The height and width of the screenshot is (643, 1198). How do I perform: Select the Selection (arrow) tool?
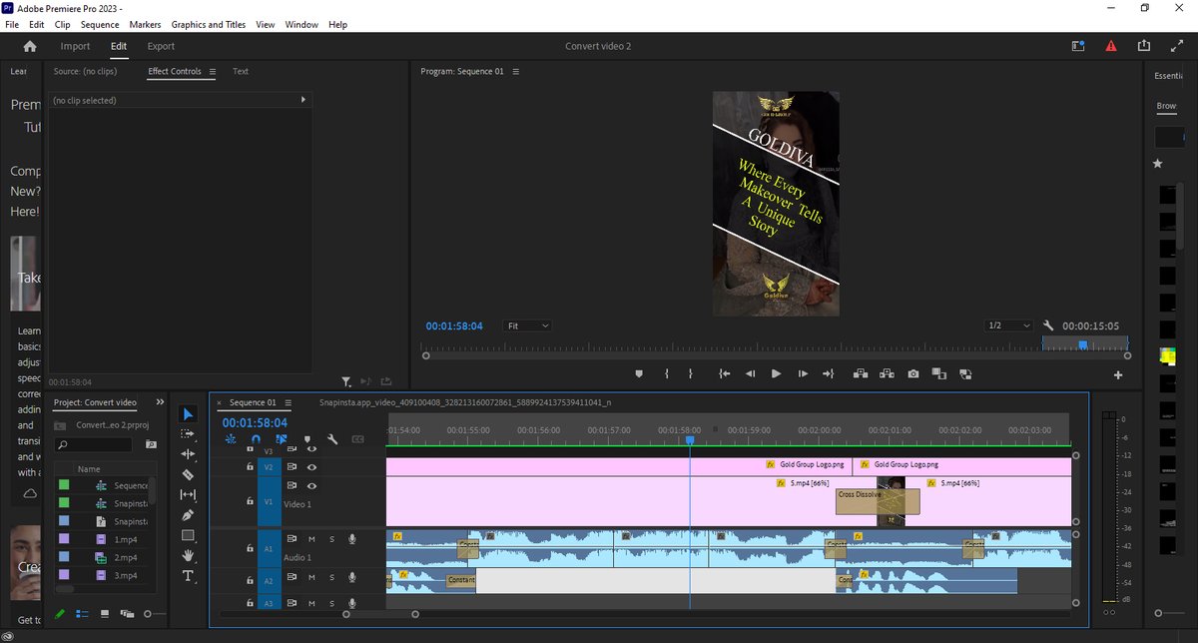coord(188,414)
